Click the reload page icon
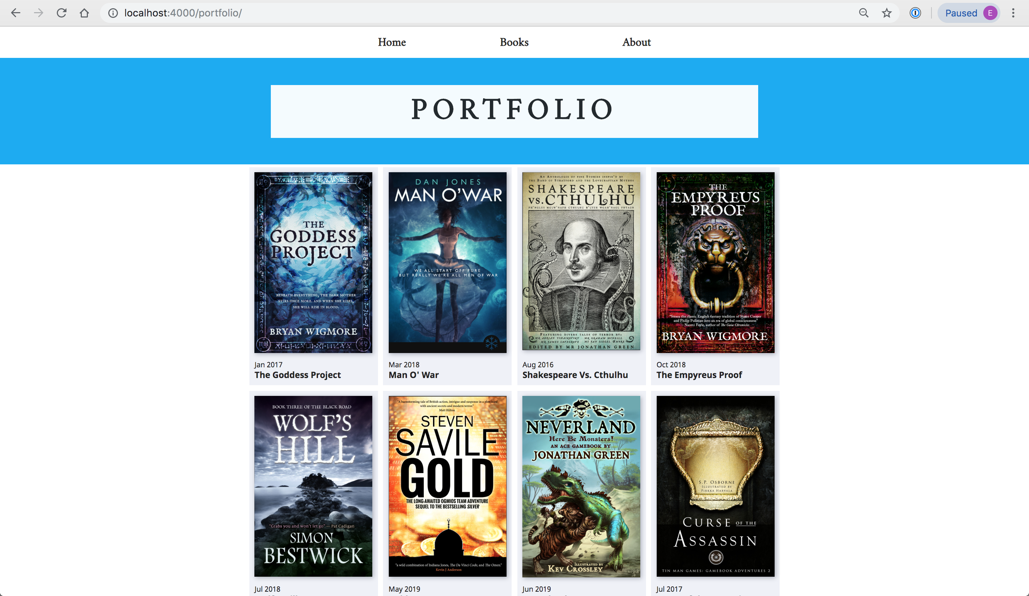The image size is (1029, 596). pos(62,13)
